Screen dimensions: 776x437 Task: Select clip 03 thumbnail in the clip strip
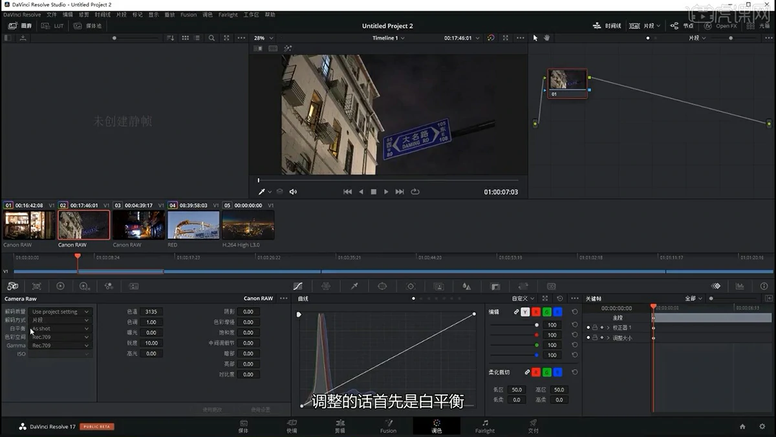point(138,225)
